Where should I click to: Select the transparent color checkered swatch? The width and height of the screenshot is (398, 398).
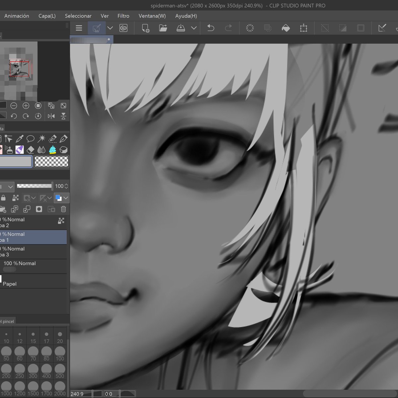point(51,162)
